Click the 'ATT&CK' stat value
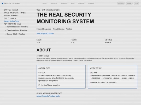This screenshot has height=105, width=141. [x=108, y=43]
